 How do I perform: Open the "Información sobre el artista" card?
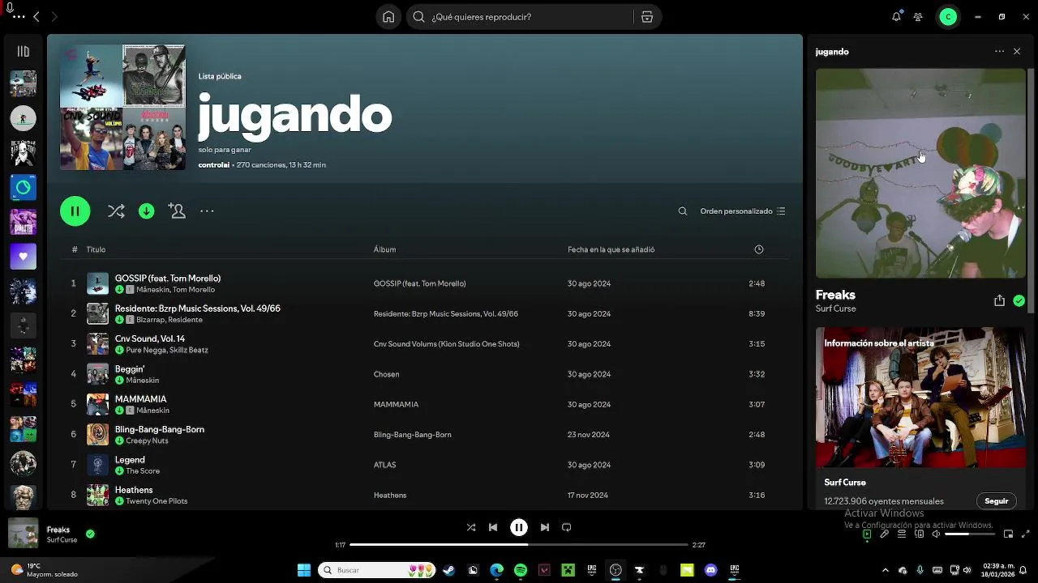coord(920,418)
